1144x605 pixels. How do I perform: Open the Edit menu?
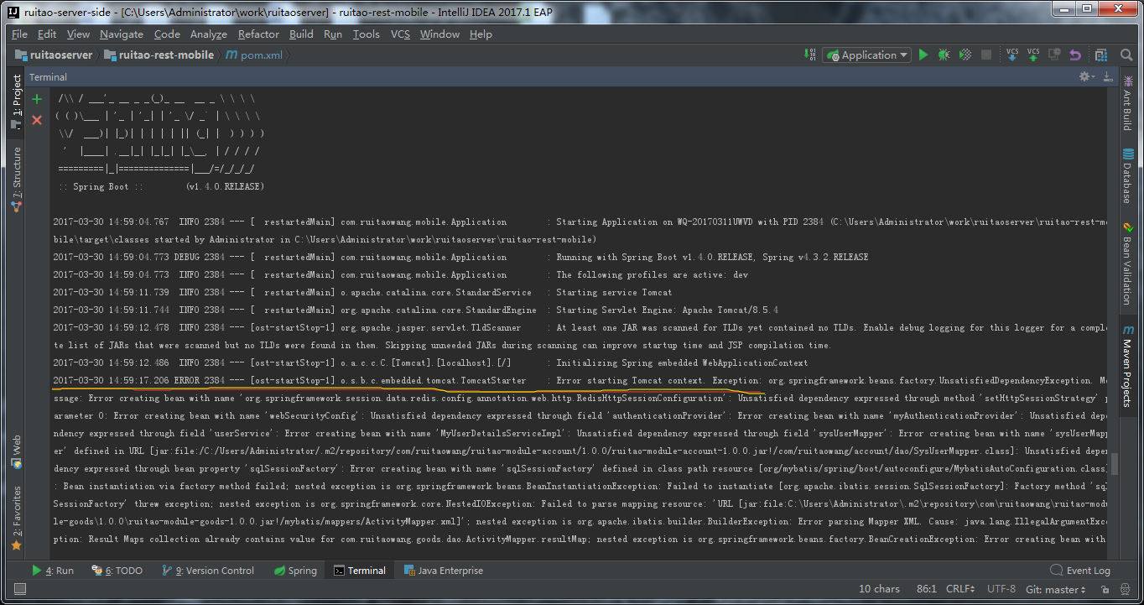(x=47, y=34)
